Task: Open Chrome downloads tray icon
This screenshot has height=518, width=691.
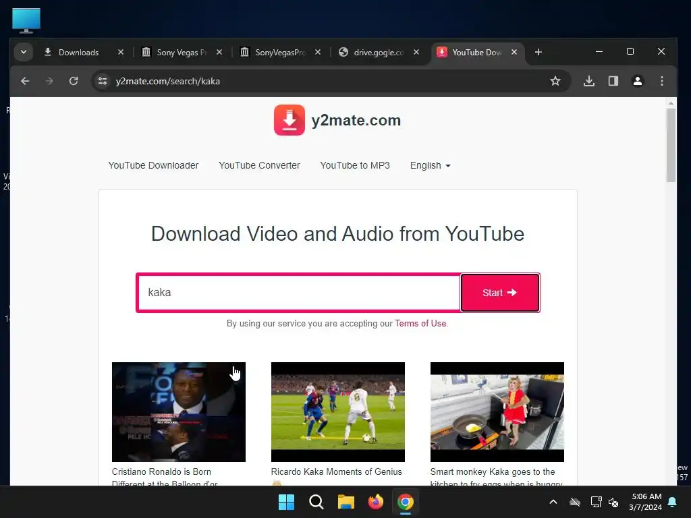Action: tap(589, 81)
